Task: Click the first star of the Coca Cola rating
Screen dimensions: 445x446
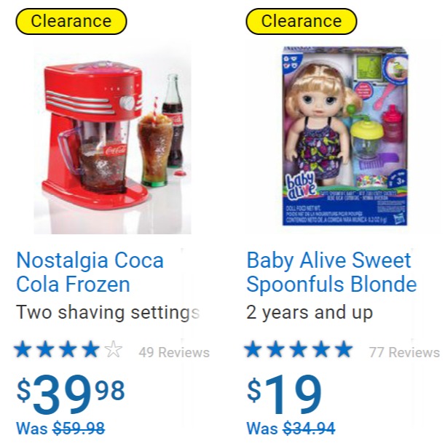Action: tap(23, 349)
